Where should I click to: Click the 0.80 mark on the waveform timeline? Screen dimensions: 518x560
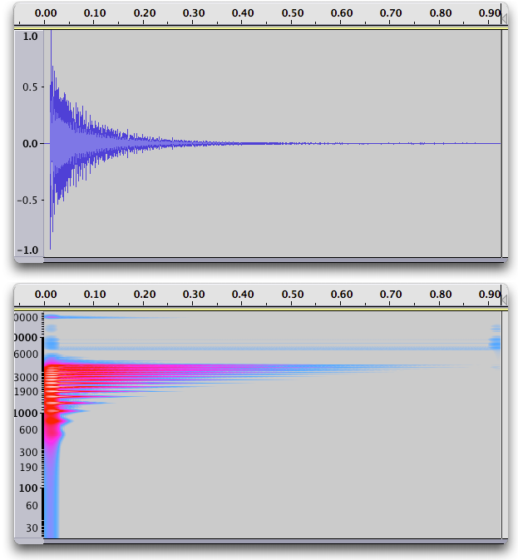tap(441, 13)
